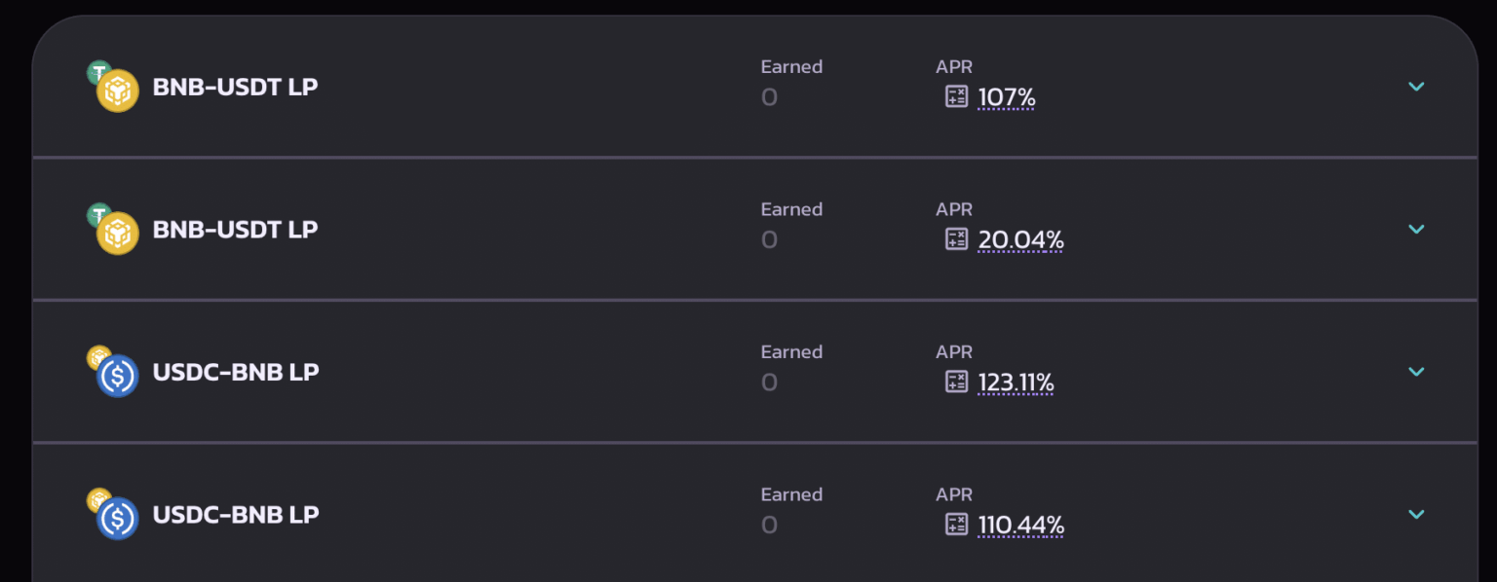Select BNB-USDT LP label in the 20.04% farm
The height and width of the screenshot is (582, 1497).
point(235,229)
